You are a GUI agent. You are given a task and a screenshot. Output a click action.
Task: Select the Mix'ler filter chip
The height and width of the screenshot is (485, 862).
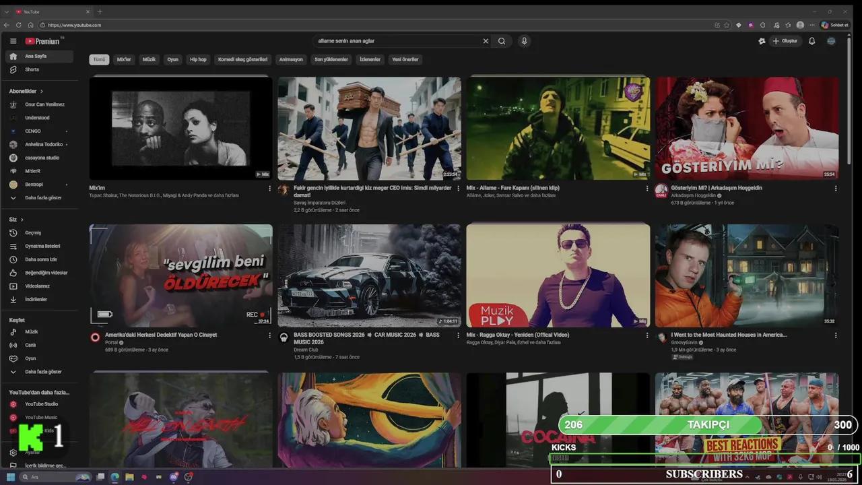point(124,59)
